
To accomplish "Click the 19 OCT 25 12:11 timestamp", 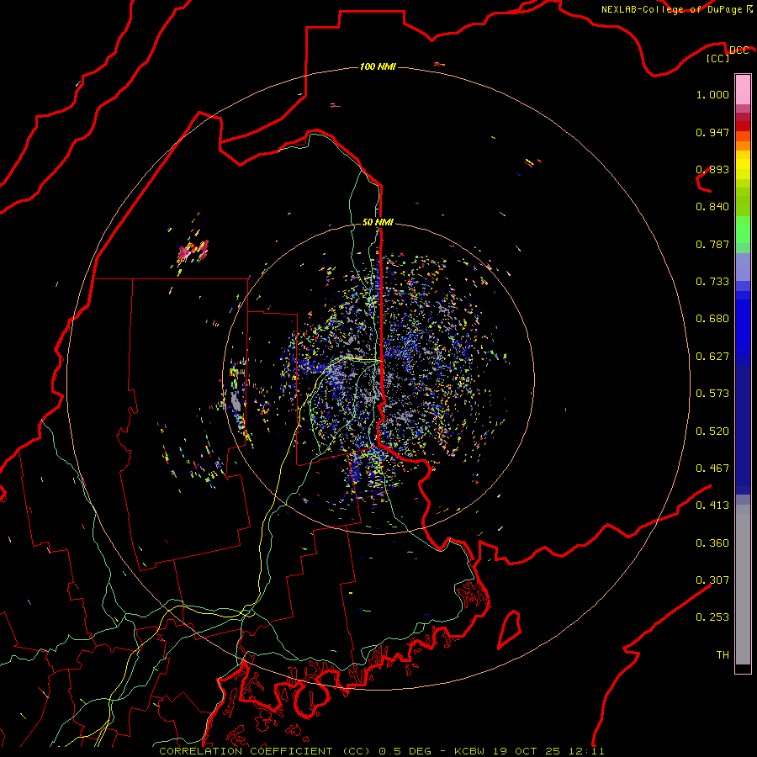I will pyautogui.click(x=548, y=751).
